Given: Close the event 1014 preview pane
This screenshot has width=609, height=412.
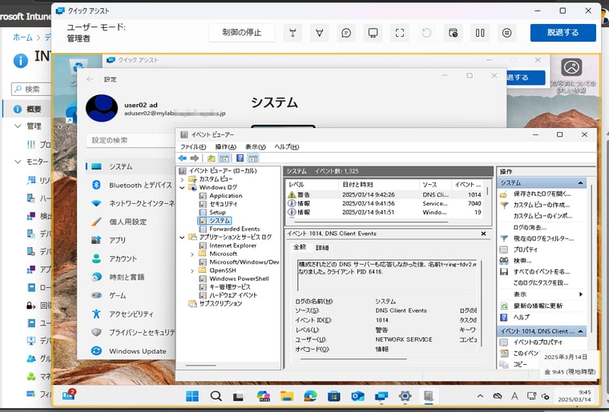Looking at the screenshot, I should pyautogui.click(x=483, y=234).
